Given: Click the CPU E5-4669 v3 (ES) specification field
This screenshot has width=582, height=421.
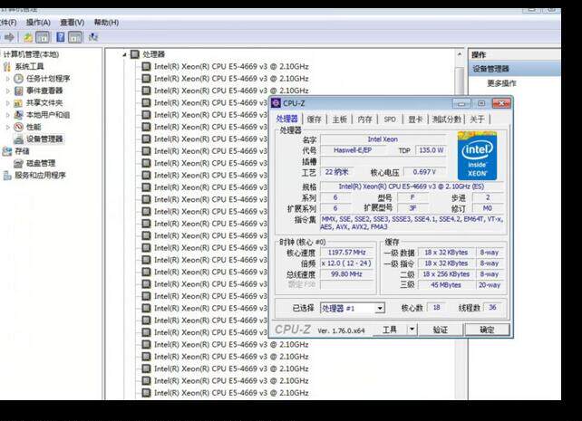Looking at the screenshot, I should (x=412, y=187).
